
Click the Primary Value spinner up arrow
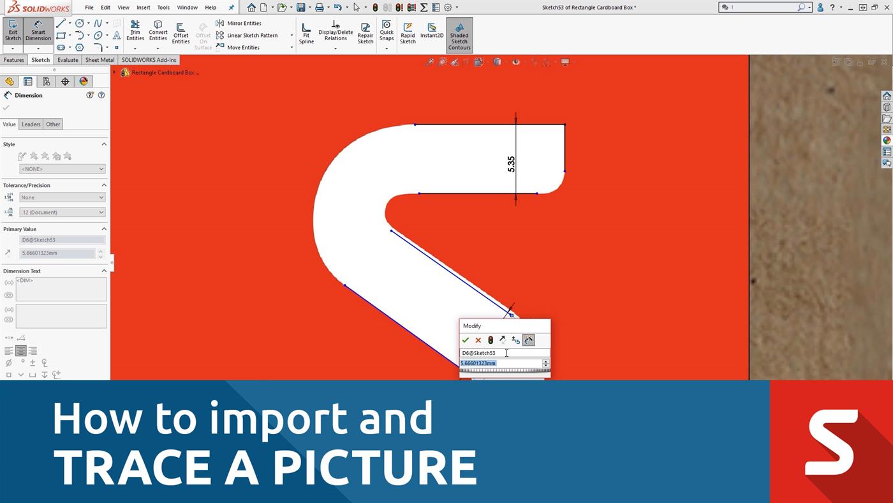click(101, 250)
